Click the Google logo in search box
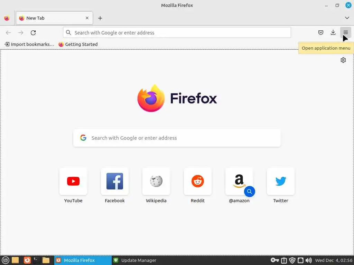Image resolution: width=354 pixels, height=265 pixels. pos(83,138)
